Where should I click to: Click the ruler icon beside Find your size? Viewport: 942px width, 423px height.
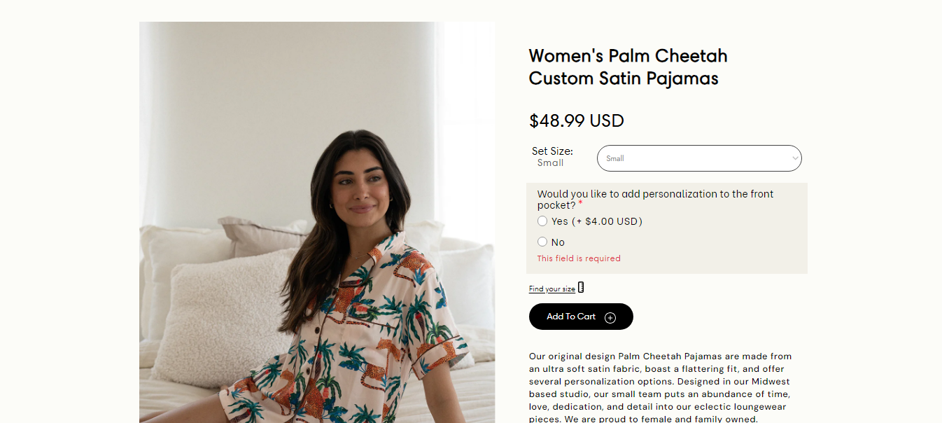[x=581, y=288]
